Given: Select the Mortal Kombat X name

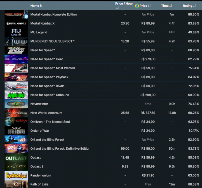Looking at the screenshot, I should (x=42, y=23).
